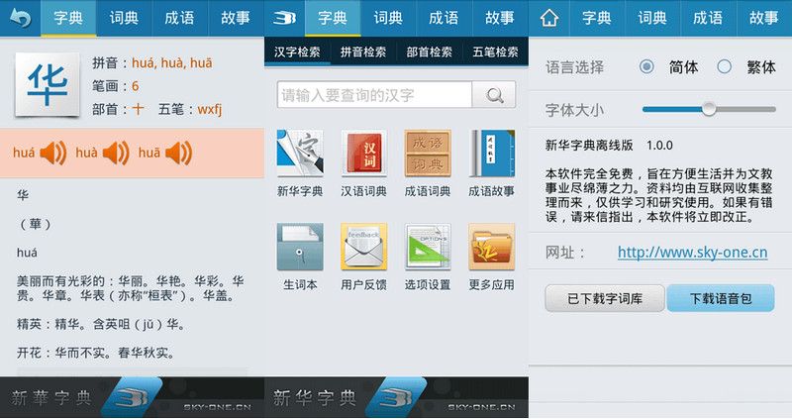Click the stroke count 6
Screen dimensions: 792x419
136,86
